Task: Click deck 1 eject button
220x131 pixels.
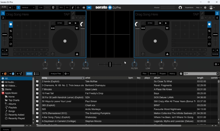Action: click(77, 54)
